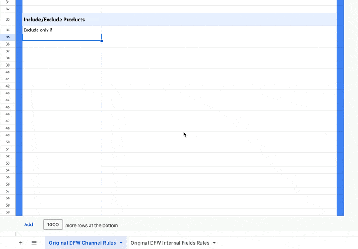
Task: Click the add new sheet plus icon
Action: pyautogui.click(x=21, y=243)
